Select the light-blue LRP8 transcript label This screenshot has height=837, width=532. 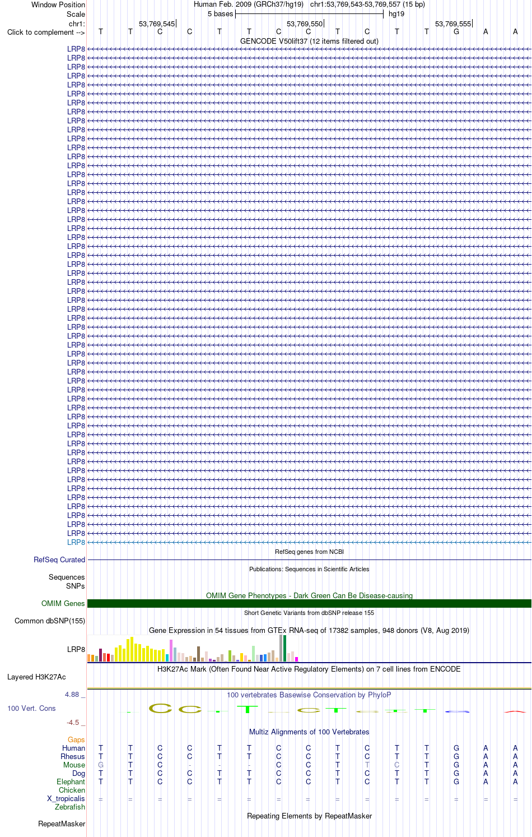(x=76, y=542)
